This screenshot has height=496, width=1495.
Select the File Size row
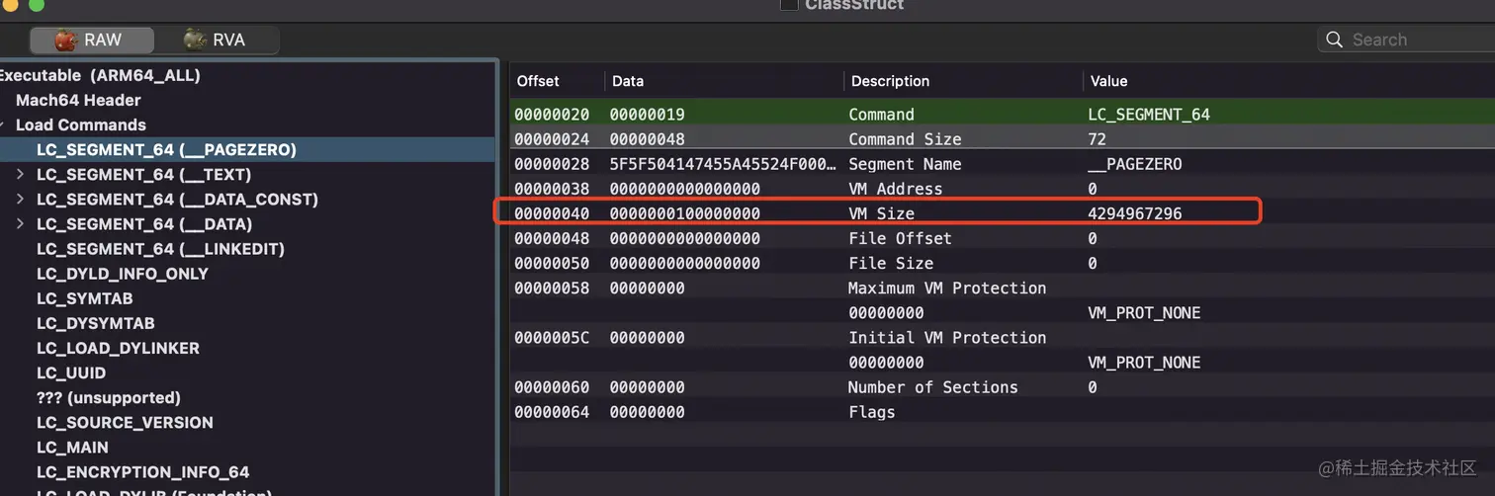pyautogui.click(x=1003, y=262)
